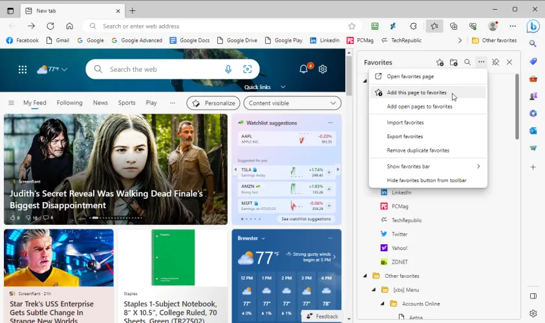Viewport: 545px width, 323px height.
Task: Collapse the Accounts Online folder
Action: pos(382,304)
